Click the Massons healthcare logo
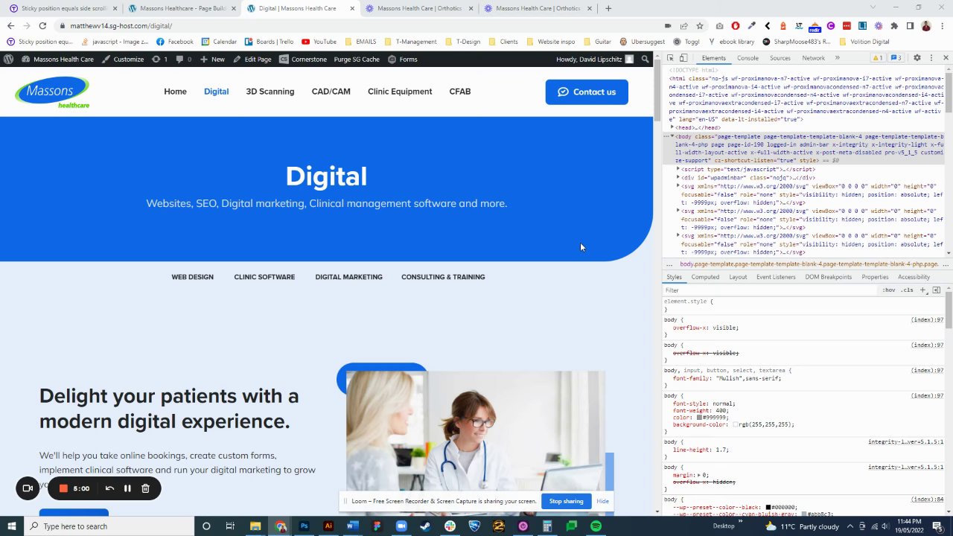Viewport: 953px width, 536px height. (x=52, y=92)
